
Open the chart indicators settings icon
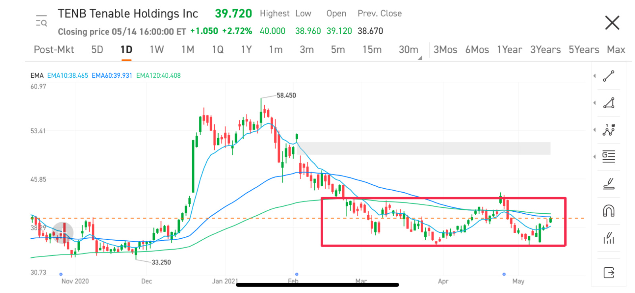[608, 238]
